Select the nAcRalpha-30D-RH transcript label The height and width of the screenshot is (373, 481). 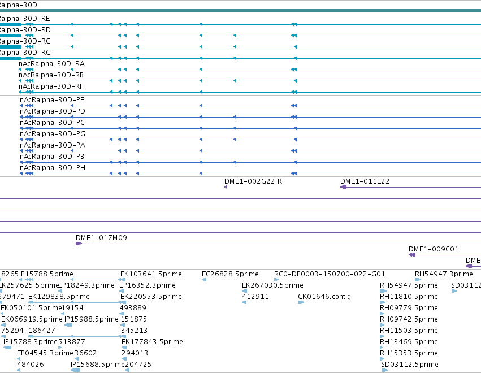[51, 86]
